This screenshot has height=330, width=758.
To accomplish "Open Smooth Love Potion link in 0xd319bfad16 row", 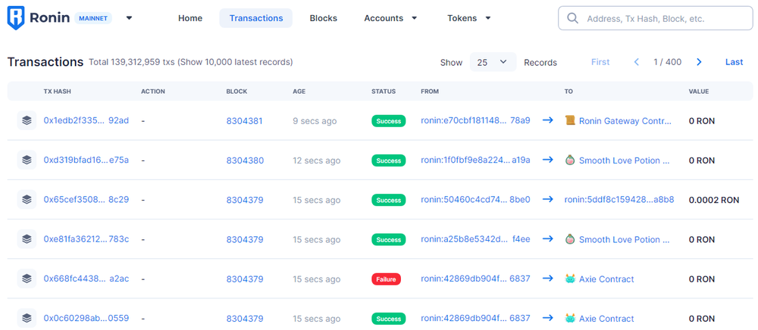I will [x=625, y=160].
